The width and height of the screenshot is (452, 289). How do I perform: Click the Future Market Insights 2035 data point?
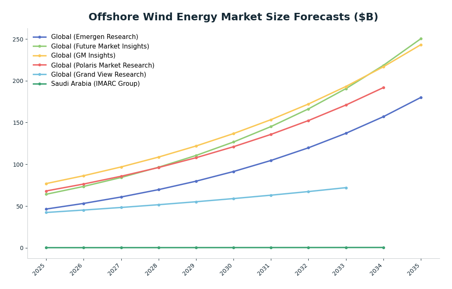(x=421, y=39)
